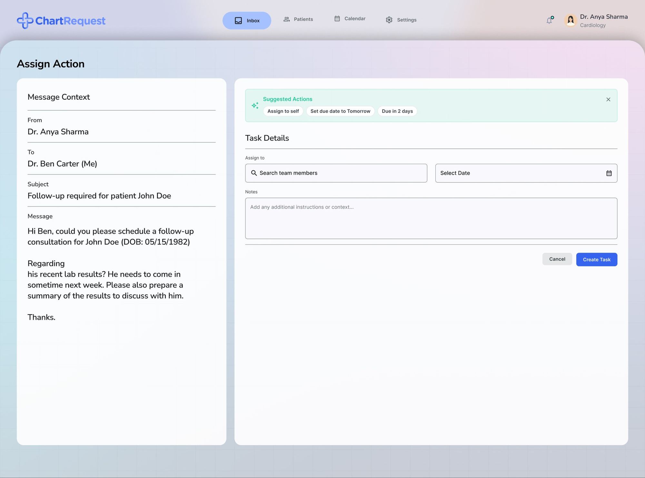
Task: Click the 'Cardiology' label under the user name
Action: pos(593,25)
